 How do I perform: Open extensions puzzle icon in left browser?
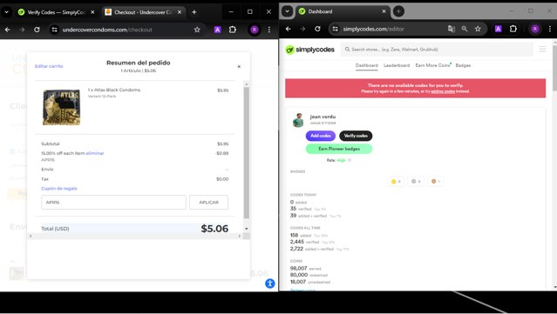point(233,30)
